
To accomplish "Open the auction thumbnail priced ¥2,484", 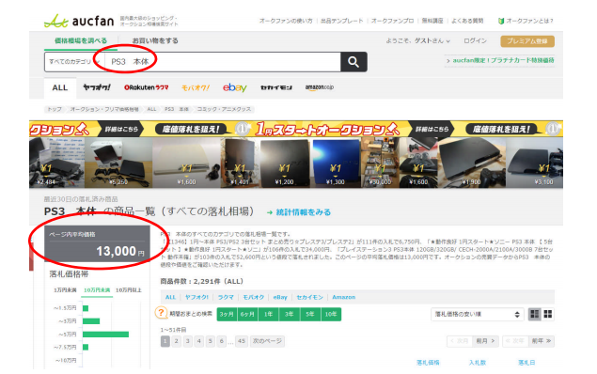I will point(56,163).
